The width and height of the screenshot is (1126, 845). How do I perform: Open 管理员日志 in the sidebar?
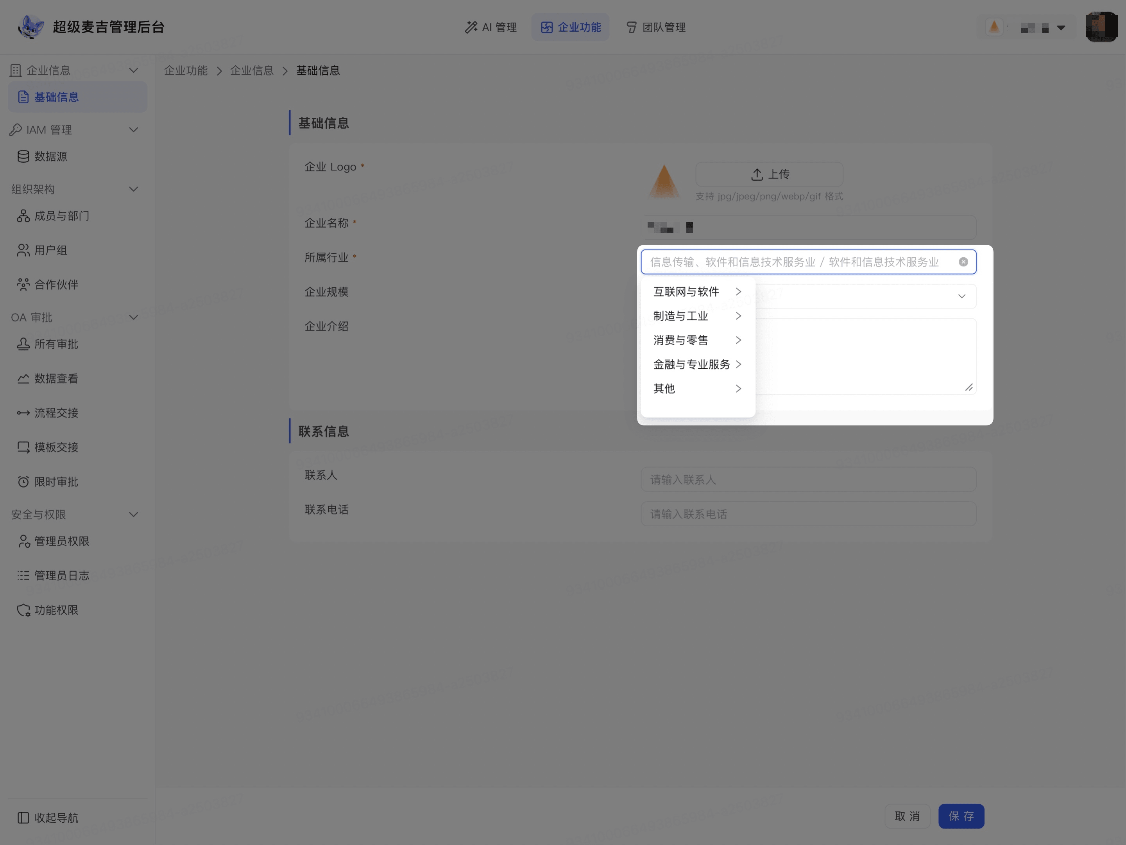coord(77,576)
